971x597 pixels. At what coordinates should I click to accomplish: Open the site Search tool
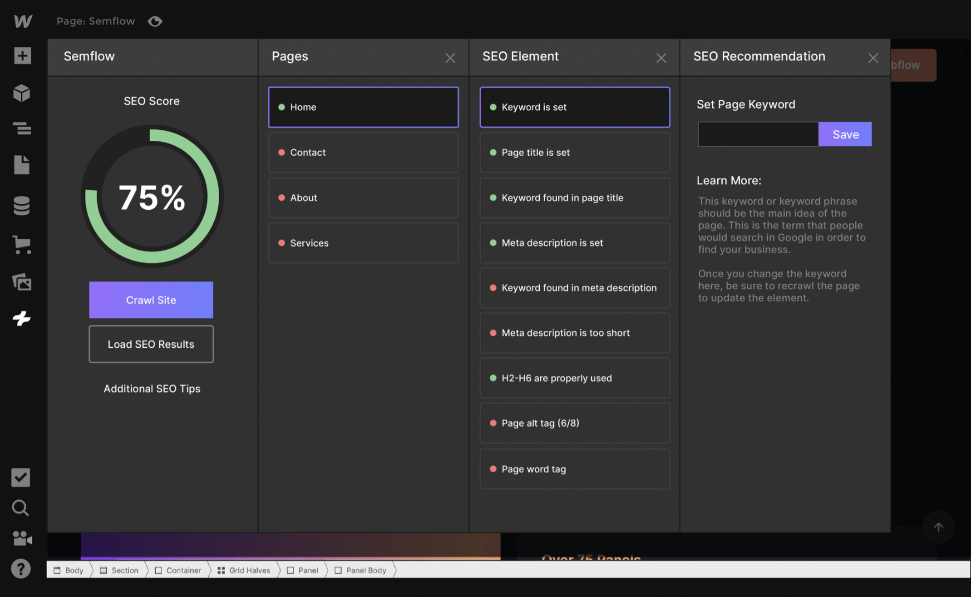(x=20, y=508)
